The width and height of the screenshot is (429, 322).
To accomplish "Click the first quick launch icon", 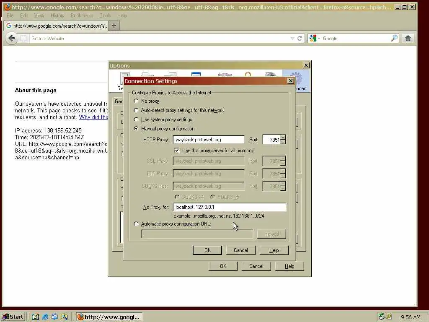I will [x=36, y=317].
